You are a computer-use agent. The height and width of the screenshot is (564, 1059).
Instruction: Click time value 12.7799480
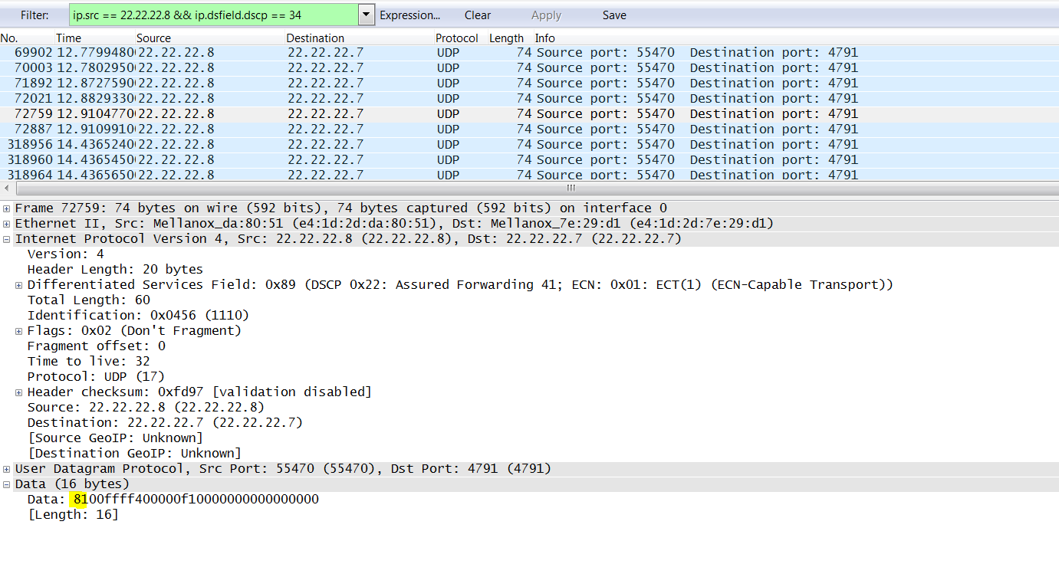96,53
